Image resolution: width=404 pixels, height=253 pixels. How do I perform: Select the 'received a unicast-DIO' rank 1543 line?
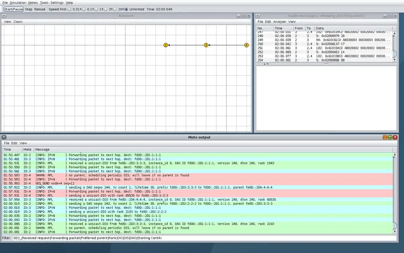(198, 163)
